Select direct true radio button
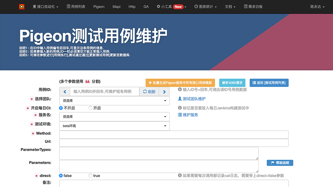This screenshot has width=333, height=187. tap(90, 176)
